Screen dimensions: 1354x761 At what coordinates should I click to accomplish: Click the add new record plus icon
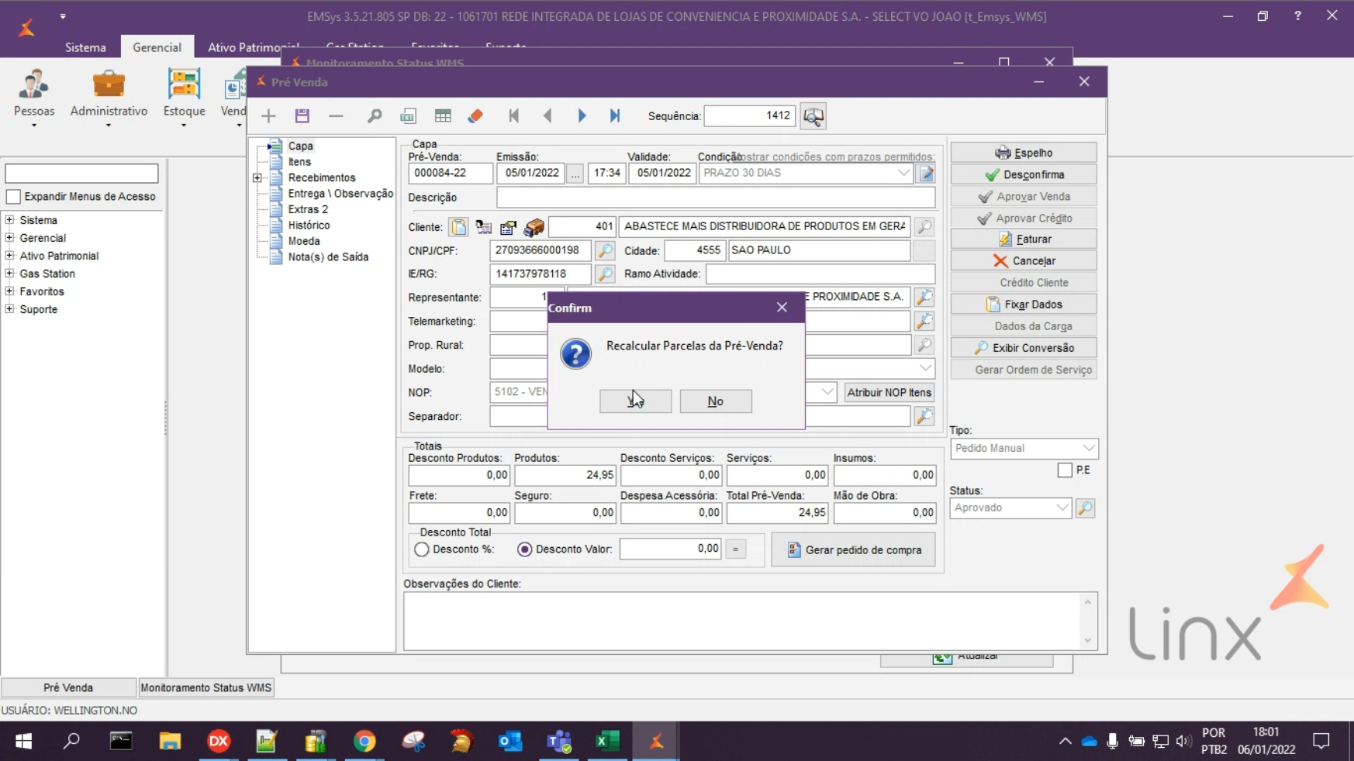coord(268,116)
